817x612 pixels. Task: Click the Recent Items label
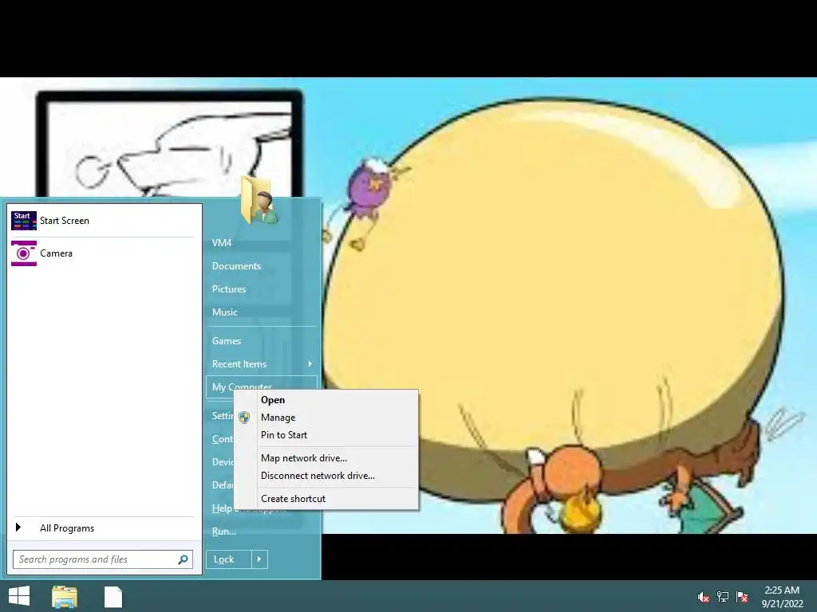tap(239, 363)
